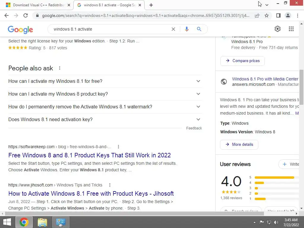Click the forward navigation arrow
The height and width of the screenshot is (228, 304).
(16, 15)
